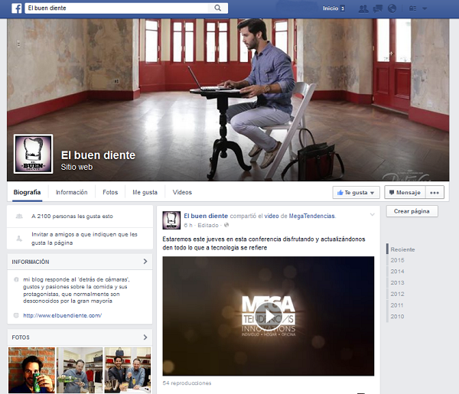Open photo of man pouring a drink
Screen dimensions: 459x394
(x=80, y=370)
